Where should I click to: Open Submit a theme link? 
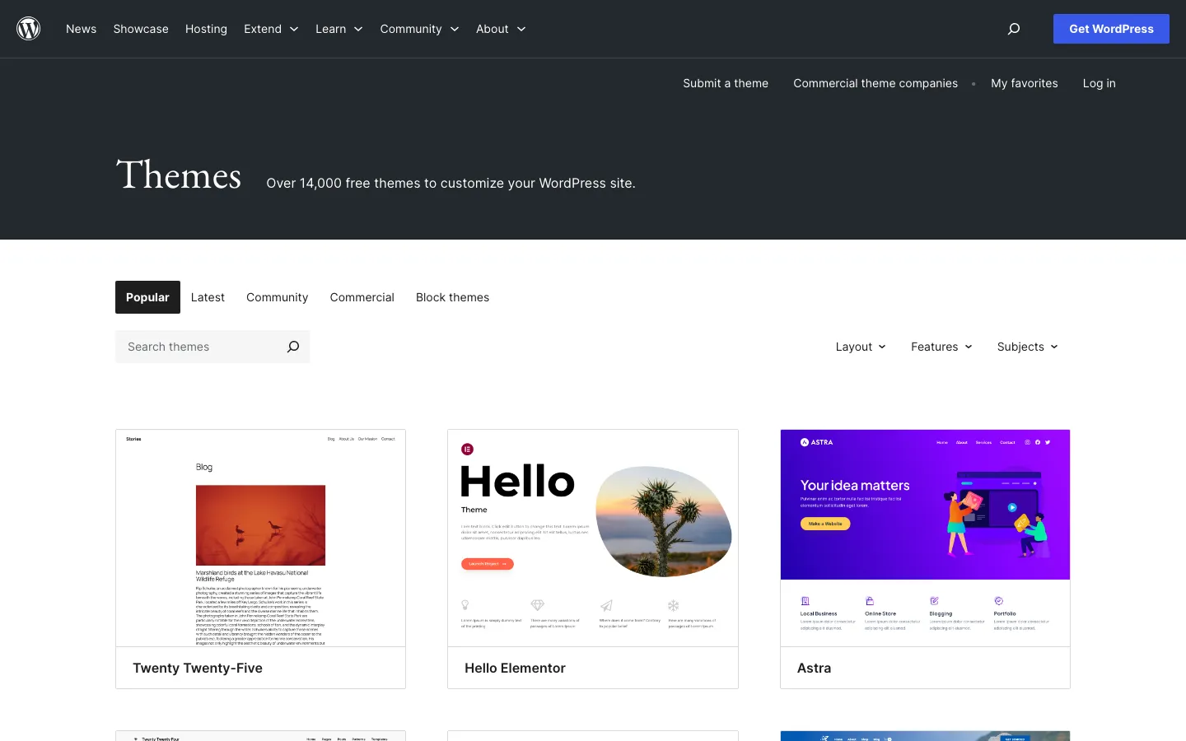pos(726,83)
